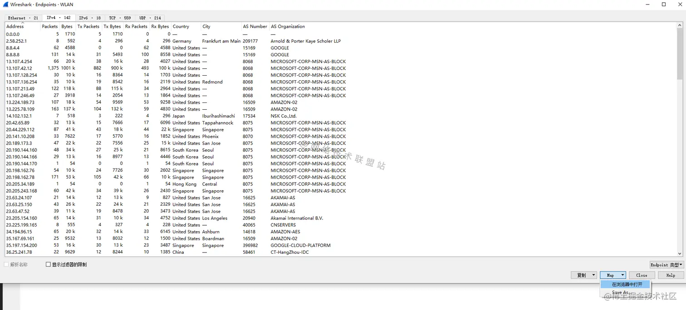Select the 14.102.132.1 Japan row
This screenshot has width=686, height=310.
(340, 116)
